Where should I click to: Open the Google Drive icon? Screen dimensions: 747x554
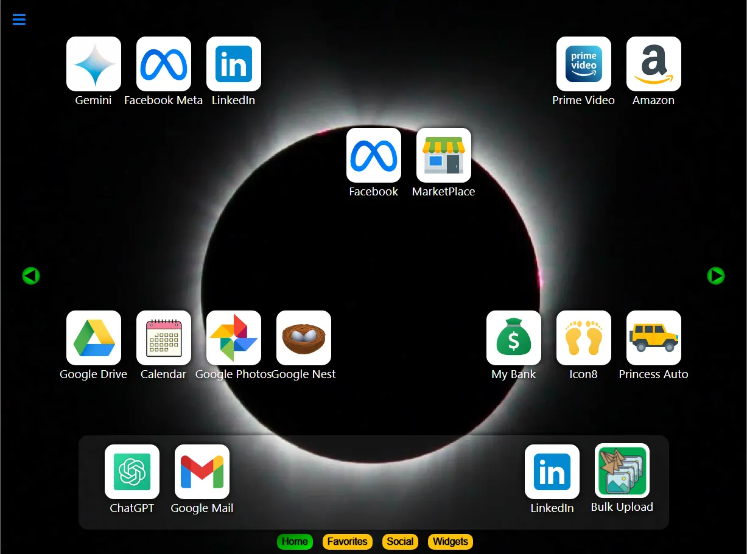[94, 338]
